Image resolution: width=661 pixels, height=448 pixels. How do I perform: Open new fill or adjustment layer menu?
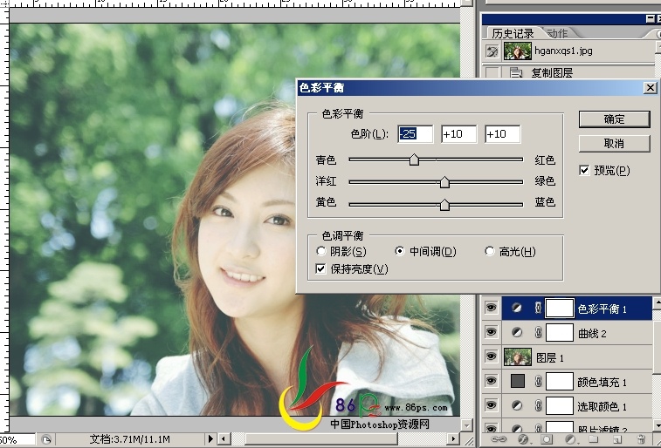[570, 439]
